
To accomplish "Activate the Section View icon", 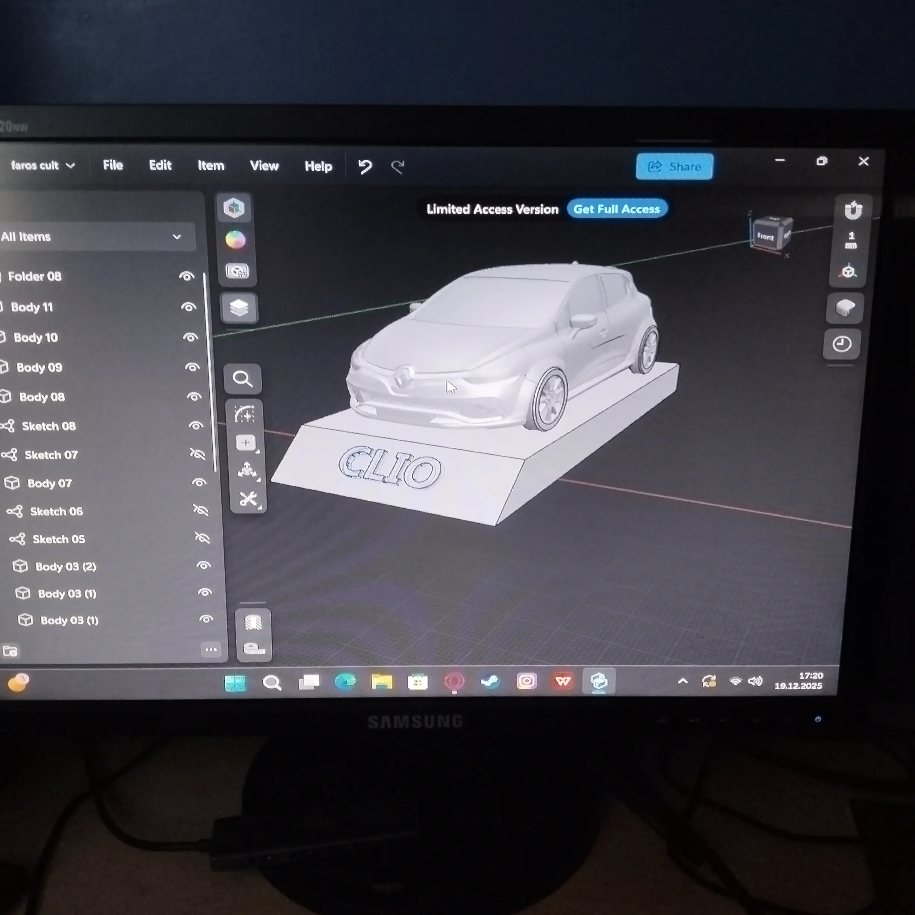I will [253, 623].
